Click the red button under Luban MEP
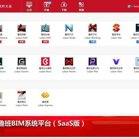 (x=45, y=42)
